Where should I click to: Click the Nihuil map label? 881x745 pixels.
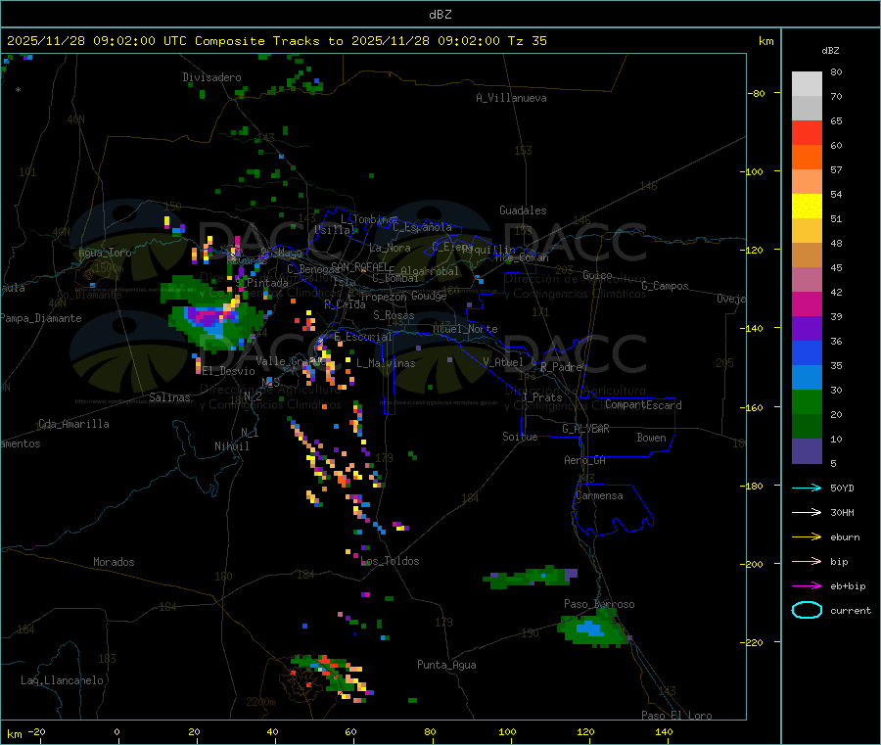tap(231, 446)
